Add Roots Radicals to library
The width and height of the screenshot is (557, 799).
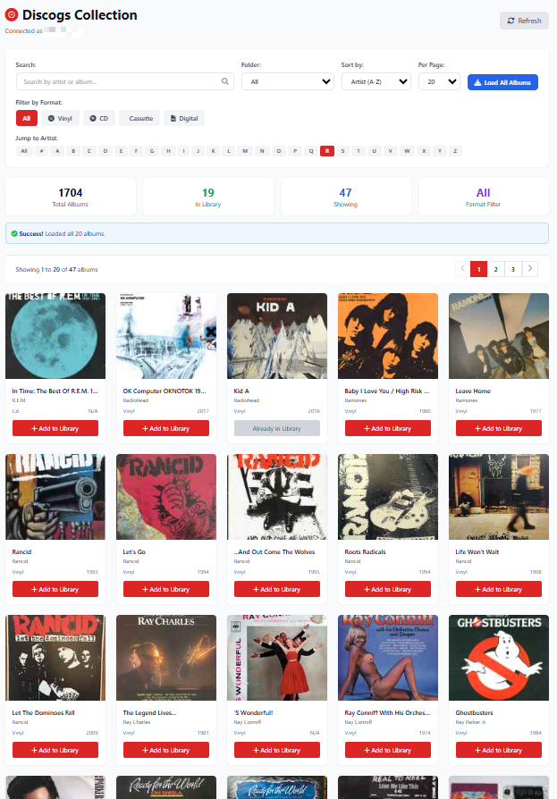388,590
